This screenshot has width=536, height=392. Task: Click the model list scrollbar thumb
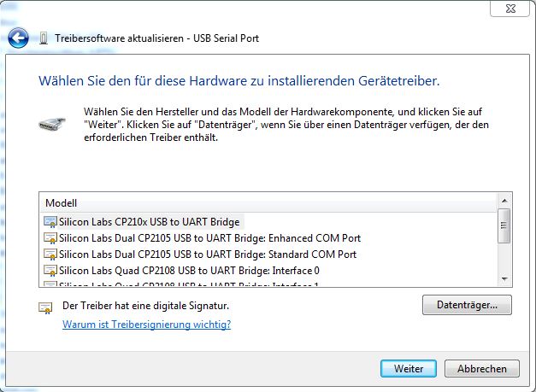(504, 225)
